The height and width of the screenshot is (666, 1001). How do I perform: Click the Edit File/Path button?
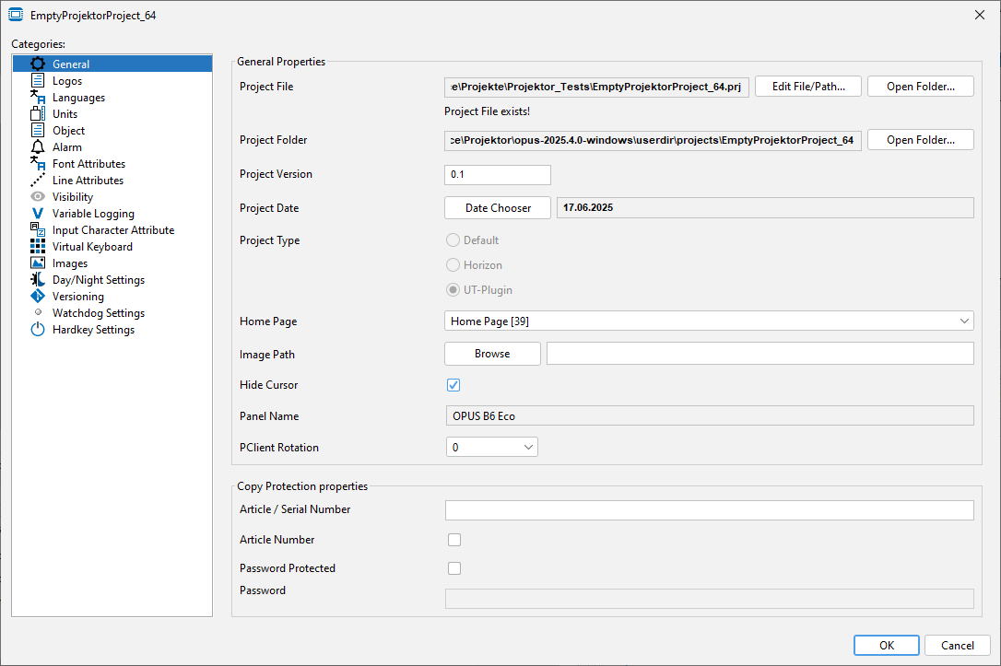pyautogui.click(x=807, y=87)
